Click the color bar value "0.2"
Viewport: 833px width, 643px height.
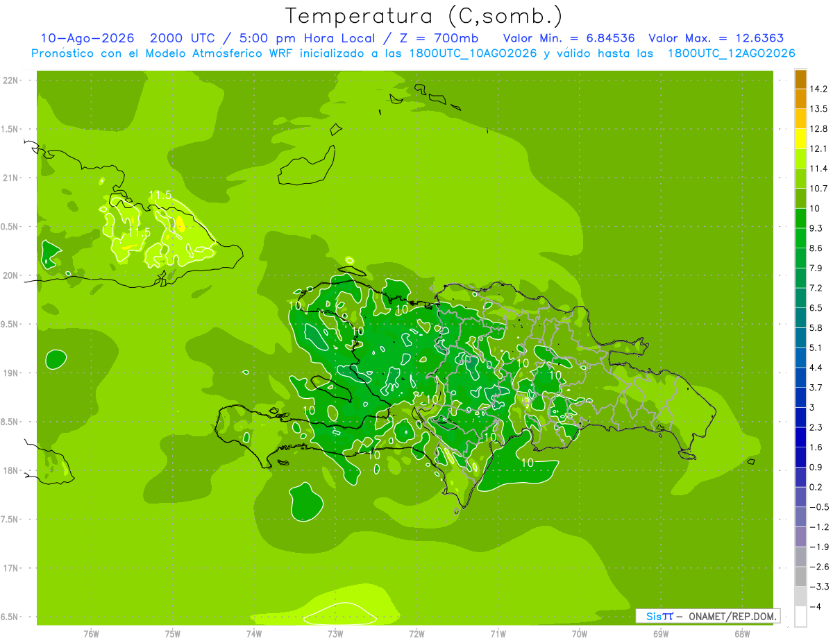(x=816, y=487)
